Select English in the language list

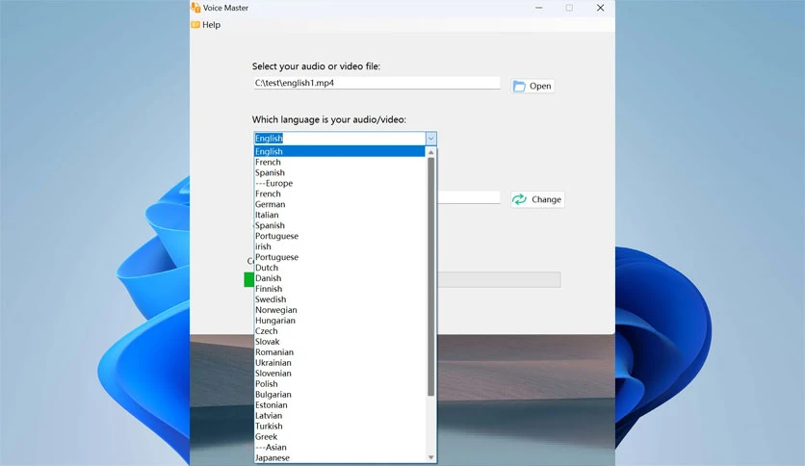340,151
